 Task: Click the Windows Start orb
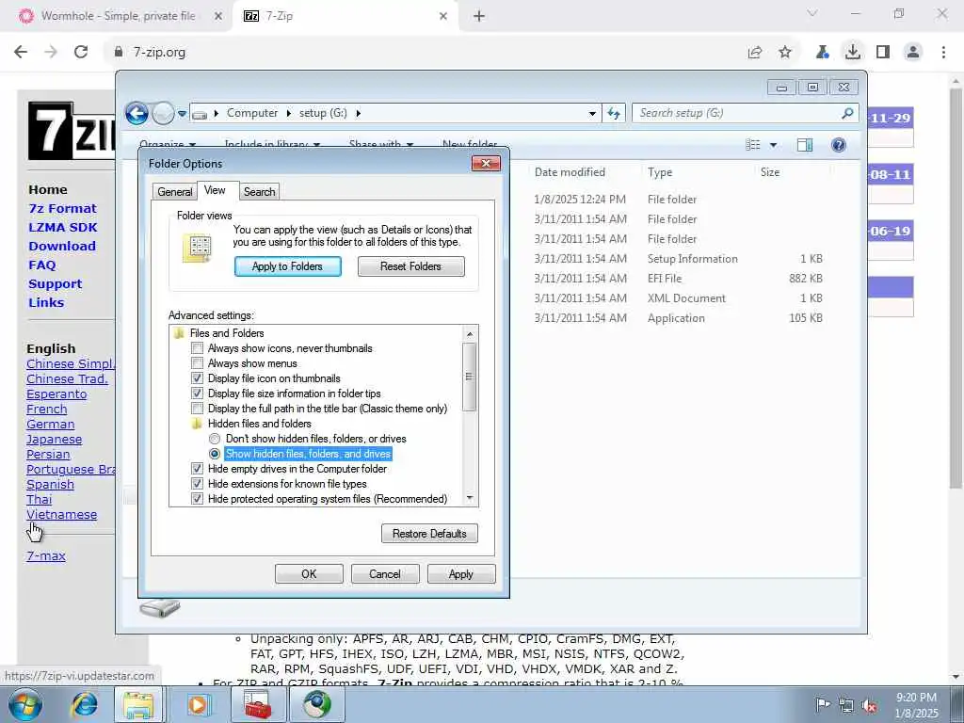pyautogui.click(x=25, y=704)
